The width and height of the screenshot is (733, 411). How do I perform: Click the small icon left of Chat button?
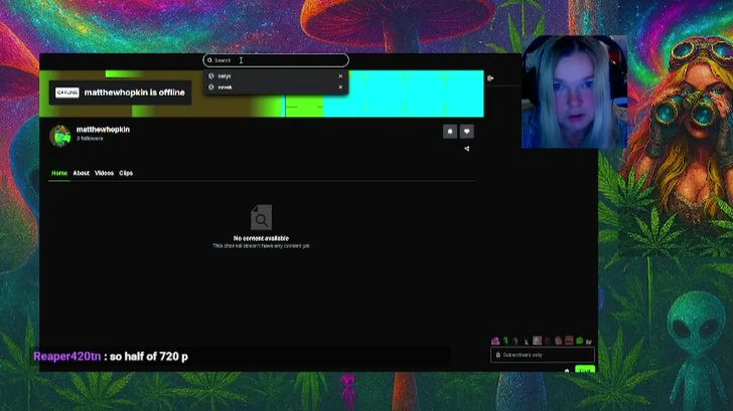pos(566,370)
